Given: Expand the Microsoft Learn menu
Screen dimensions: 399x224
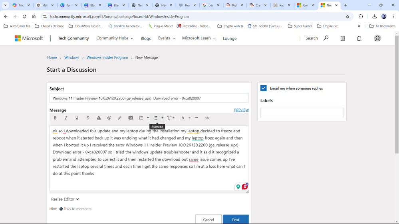Looking at the screenshot, I should (199, 38).
